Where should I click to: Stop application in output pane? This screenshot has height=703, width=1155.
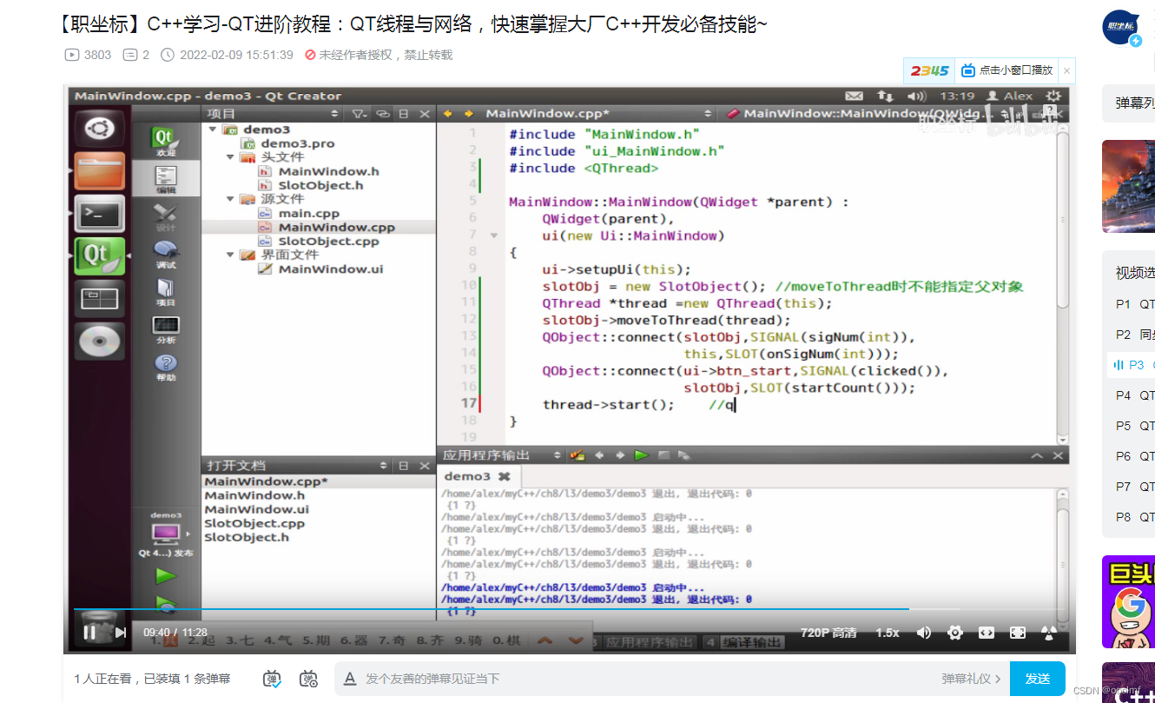click(x=663, y=455)
